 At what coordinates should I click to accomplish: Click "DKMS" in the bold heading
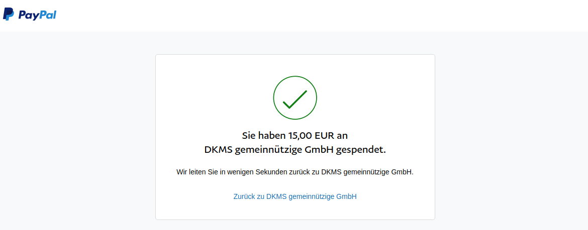pos(218,150)
